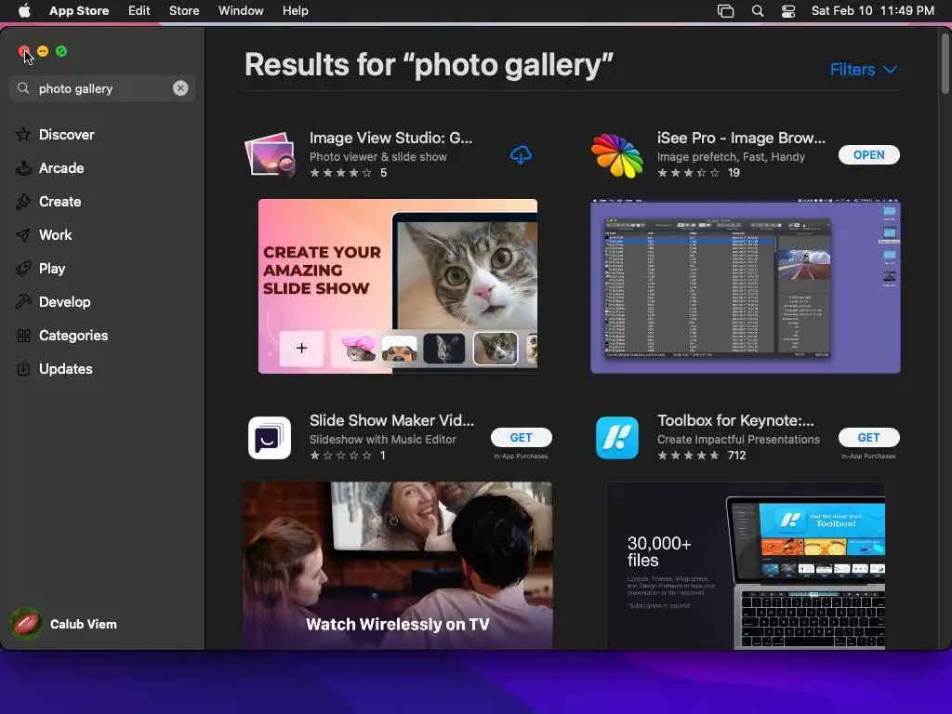Open the Edit menu
This screenshot has width=952, height=714.
139,10
